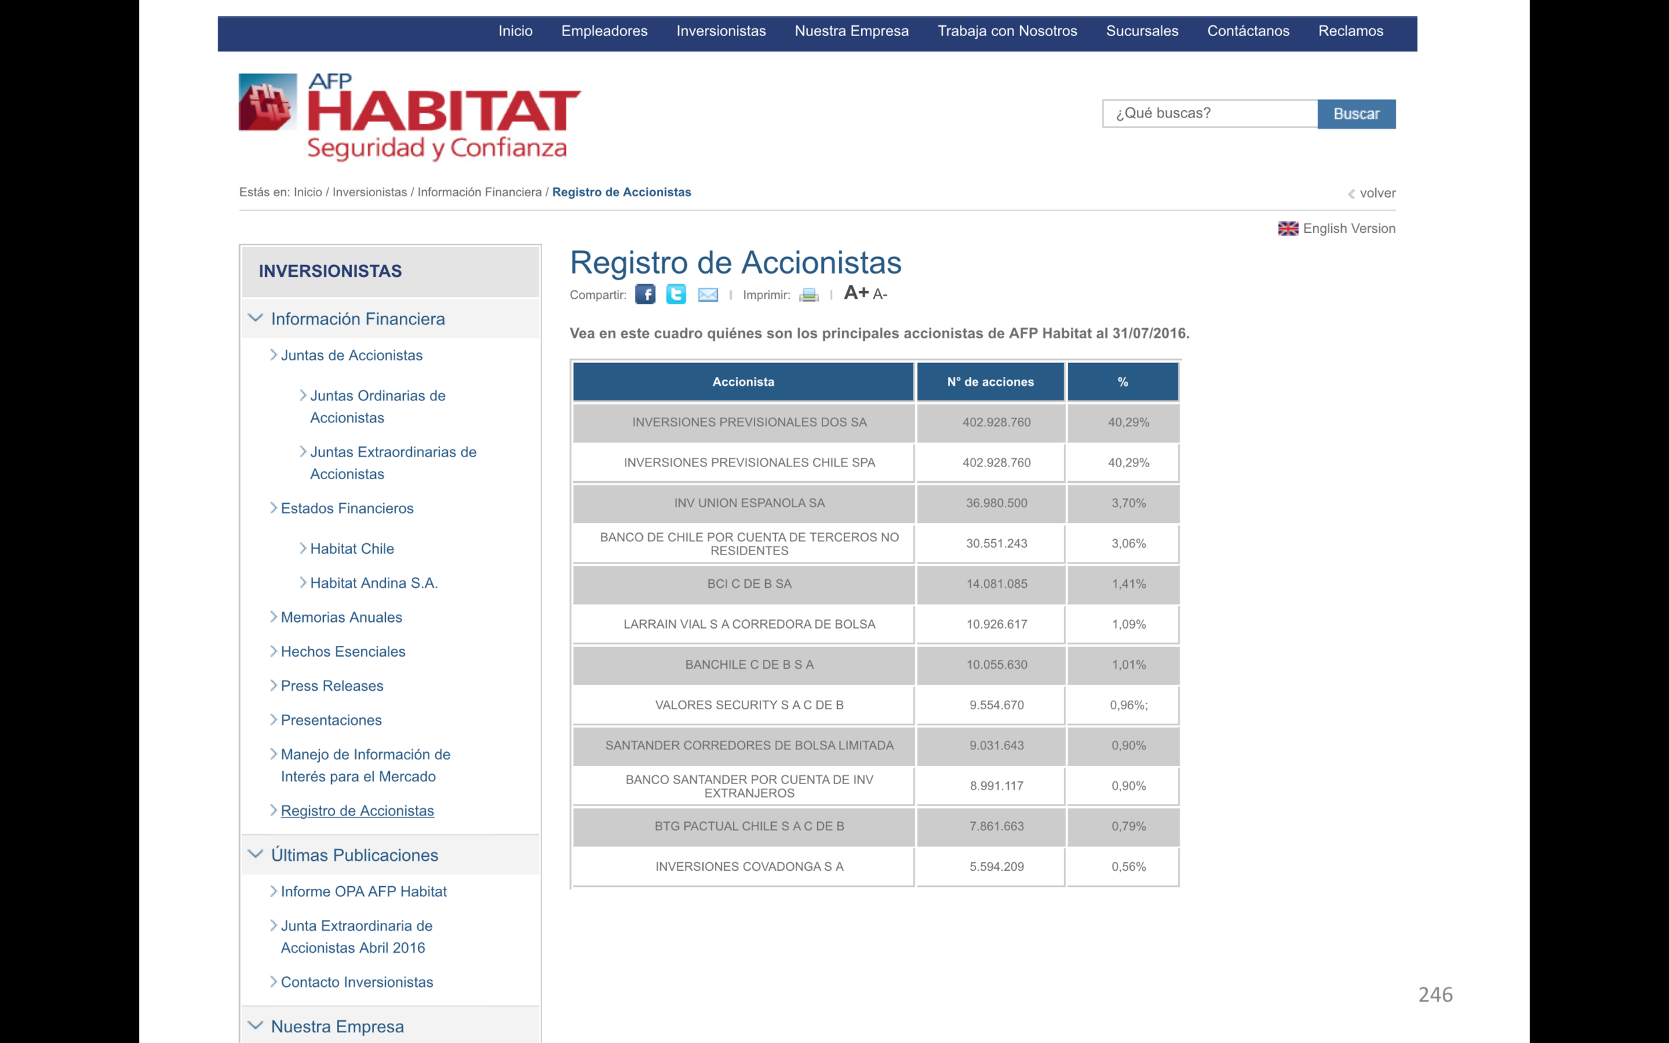Open Junta Extraordinaria de Accionistas Abril 2016
The height and width of the screenshot is (1043, 1669).
point(356,937)
